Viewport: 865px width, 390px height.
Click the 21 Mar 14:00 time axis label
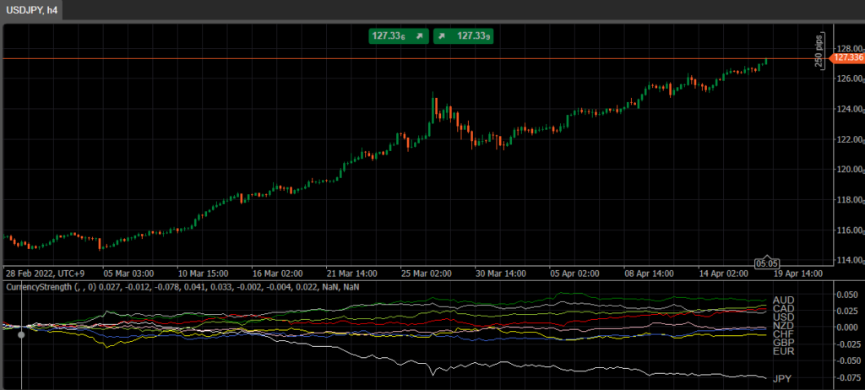click(352, 274)
